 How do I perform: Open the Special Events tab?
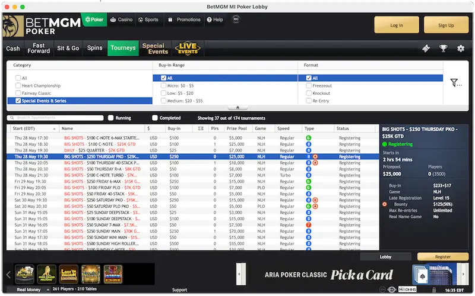(x=155, y=49)
